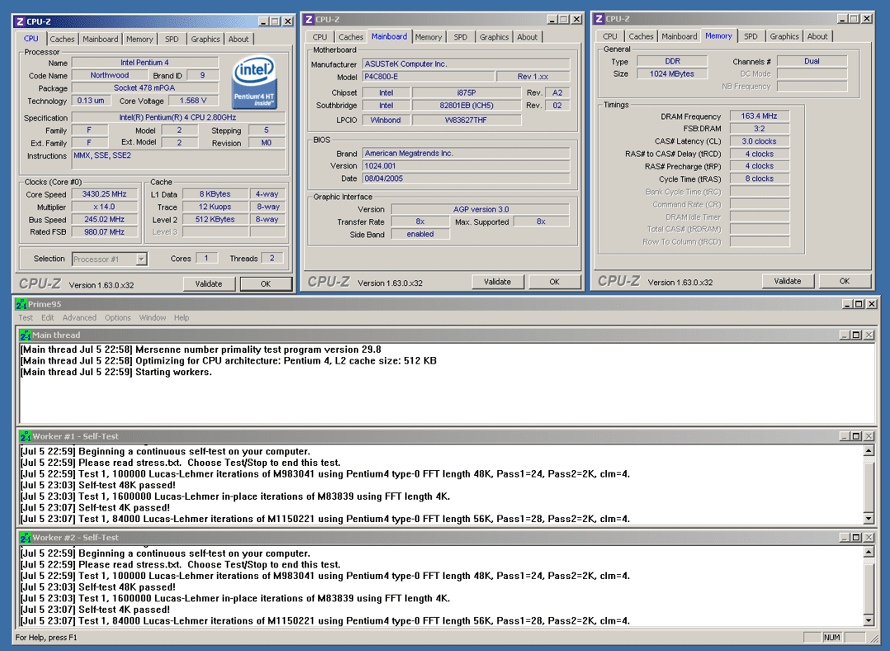Click OK in the Memory window
The image size is (890, 651).
tap(845, 281)
